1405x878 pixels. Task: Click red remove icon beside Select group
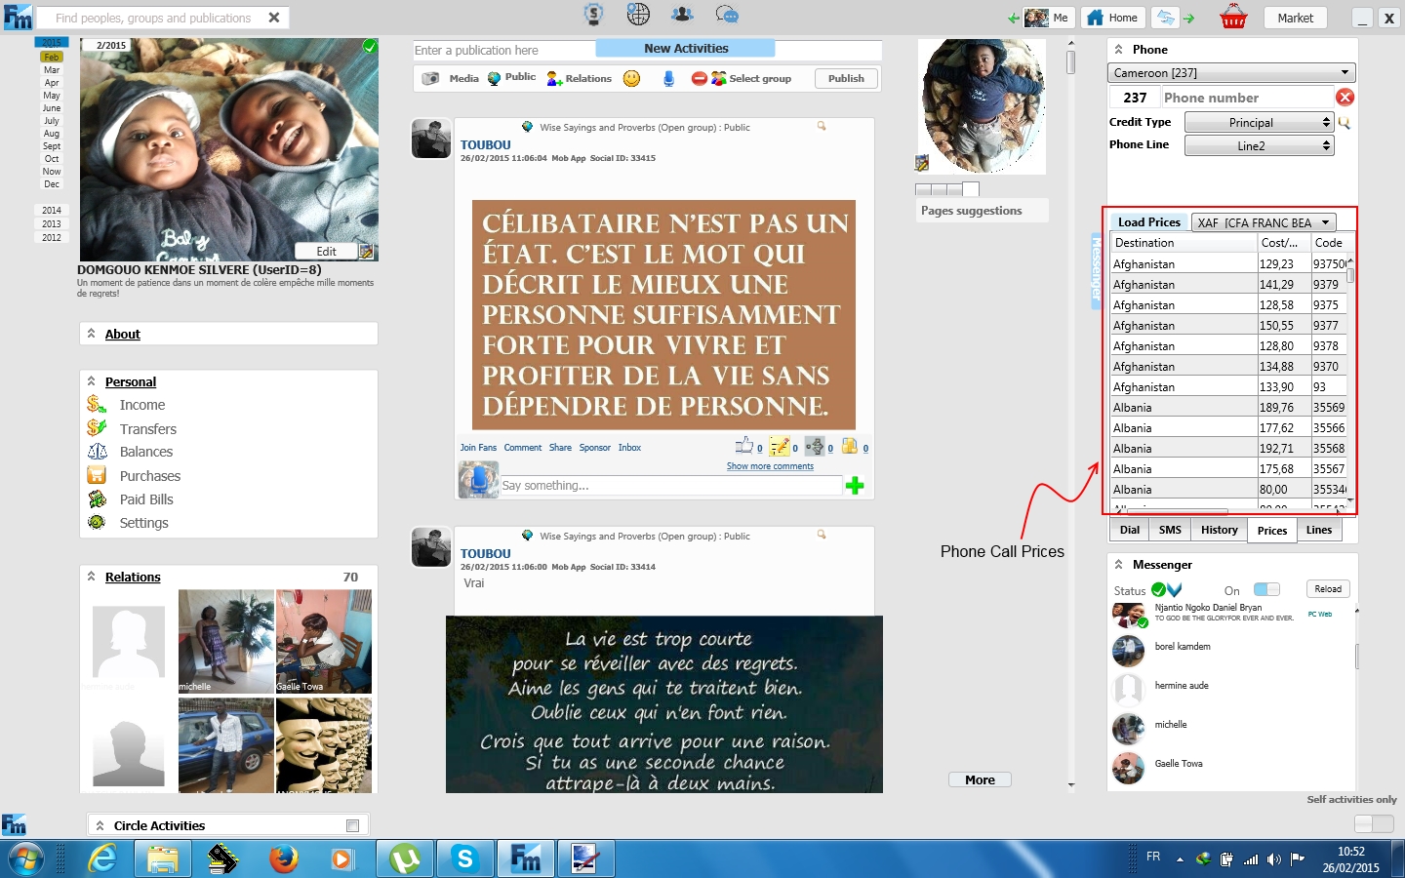(699, 78)
